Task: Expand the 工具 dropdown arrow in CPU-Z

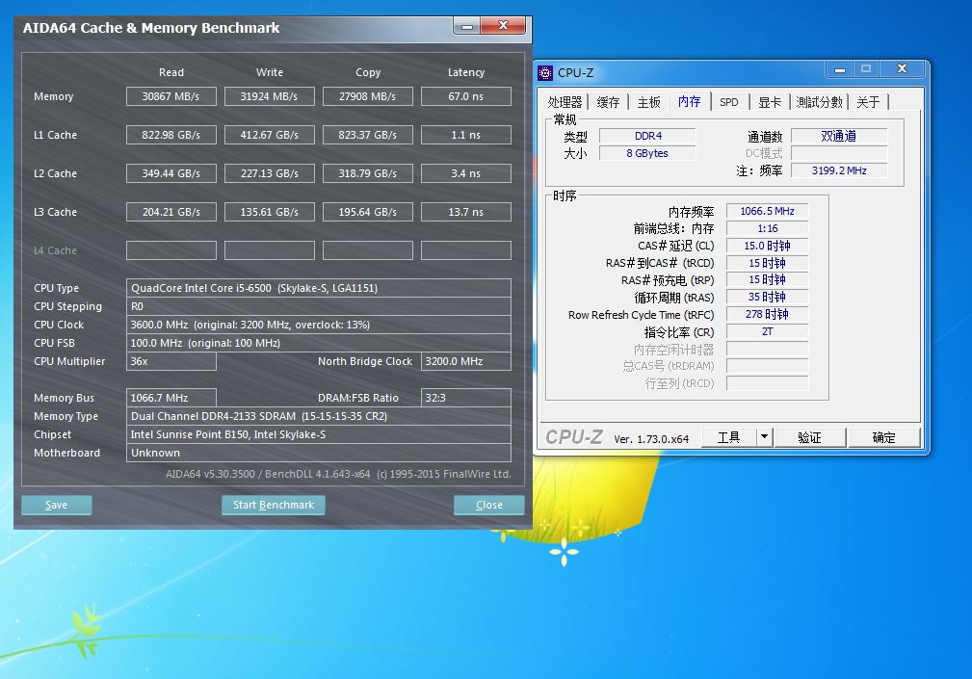Action: coord(764,437)
